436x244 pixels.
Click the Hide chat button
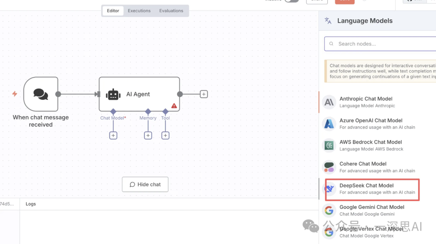[145, 184]
